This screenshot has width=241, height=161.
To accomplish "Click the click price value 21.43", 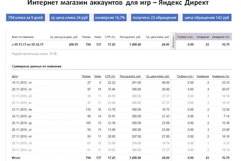I will (166, 116).
